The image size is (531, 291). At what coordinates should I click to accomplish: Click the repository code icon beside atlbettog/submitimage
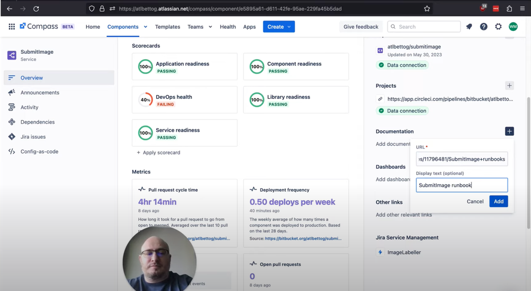click(x=380, y=51)
